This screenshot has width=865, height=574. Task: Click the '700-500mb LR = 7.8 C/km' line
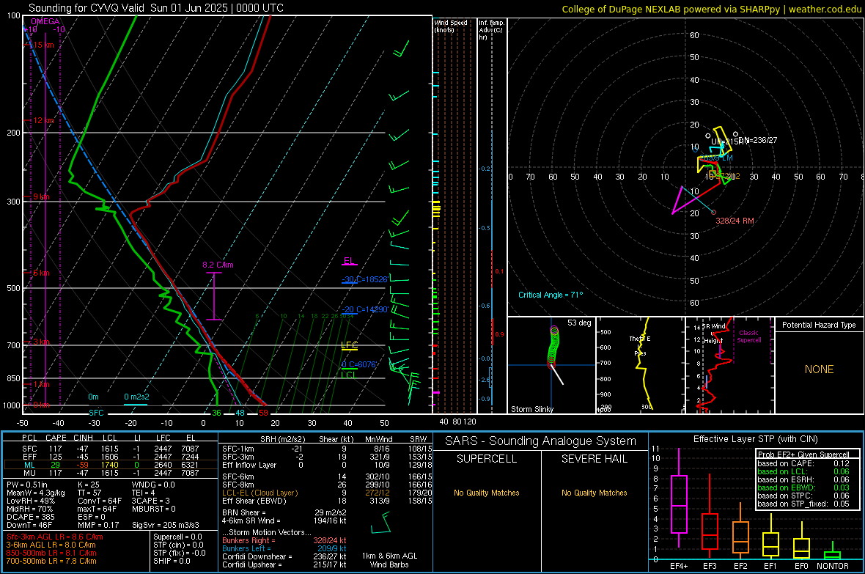tap(51, 561)
